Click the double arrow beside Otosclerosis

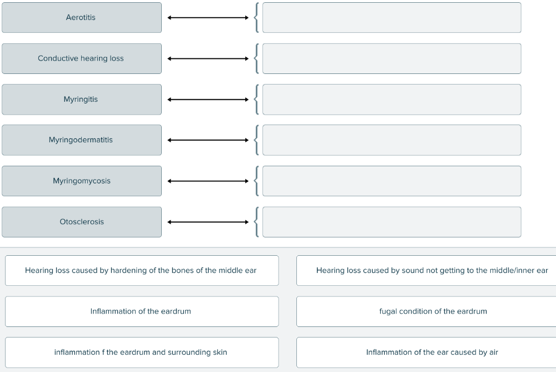(x=208, y=222)
